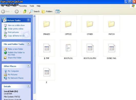The image size is (136, 100).
Task: Open the Search pane
Action: [x=34, y=11]
